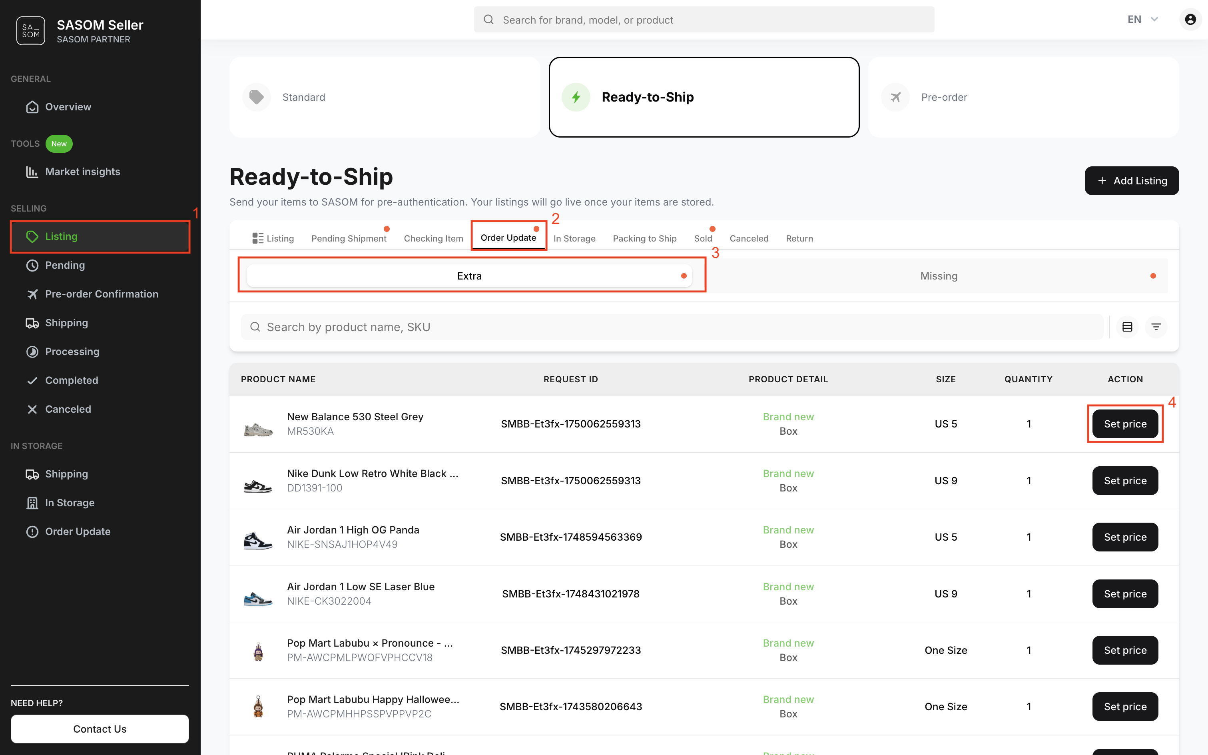Set price for Air Jordan 1 High OG Panda

coord(1124,537)
